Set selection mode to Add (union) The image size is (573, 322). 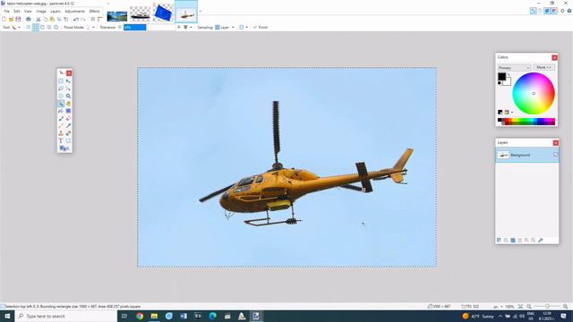pyautogui.click(x=36, y=28)
